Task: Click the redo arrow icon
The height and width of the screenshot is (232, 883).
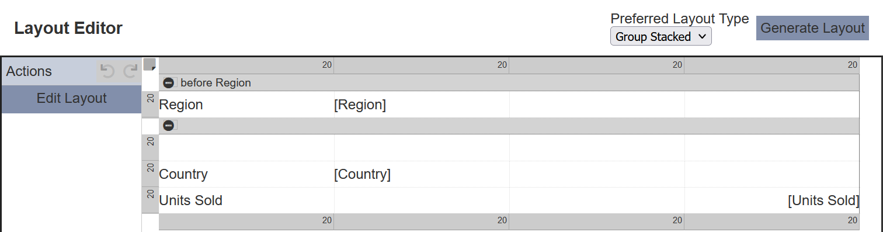Action: (130, 71)
